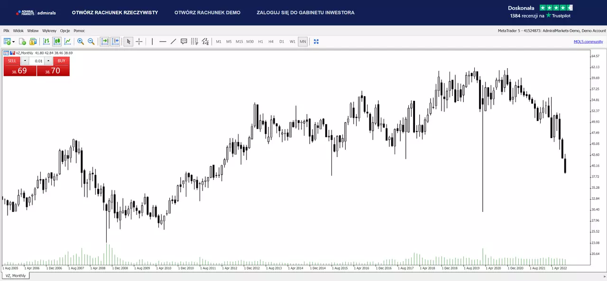Viewport: 607px width, 281px height.
Task: Toggle the chart shift button
Action: pos(115,42)
